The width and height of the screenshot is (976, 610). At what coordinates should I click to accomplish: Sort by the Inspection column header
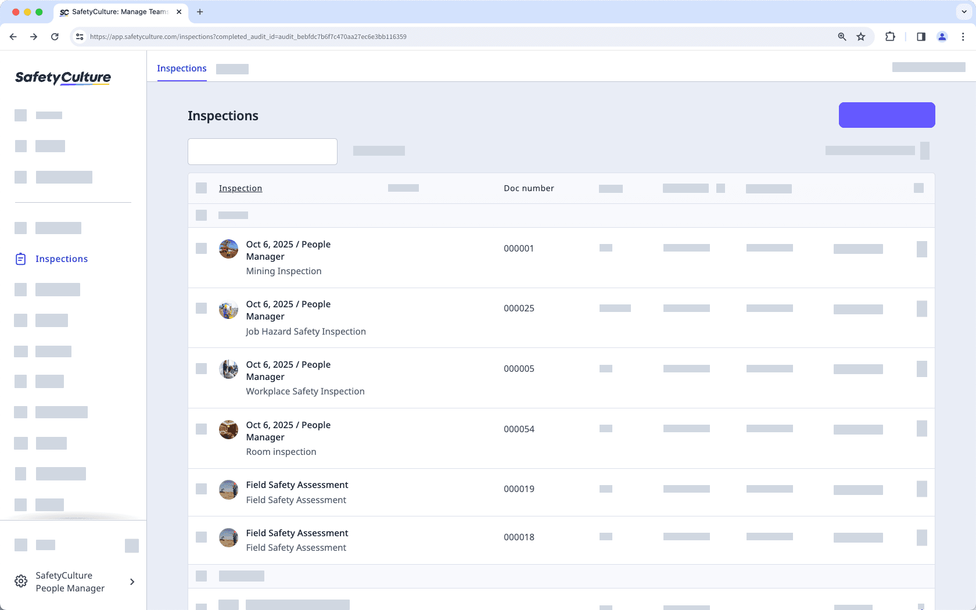(240, 188)
